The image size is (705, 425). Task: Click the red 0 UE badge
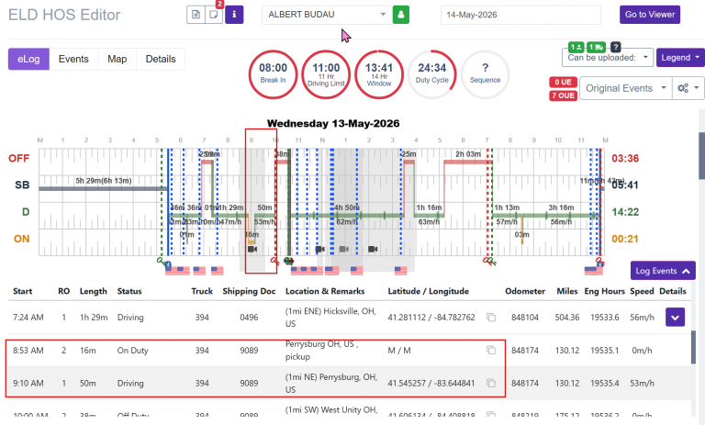coord(563,82)
